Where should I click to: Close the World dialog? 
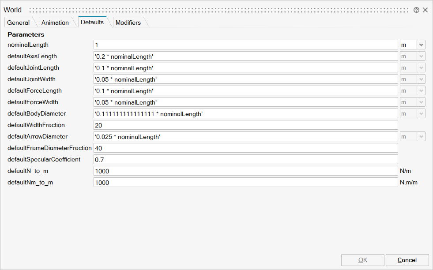[425, 10]
